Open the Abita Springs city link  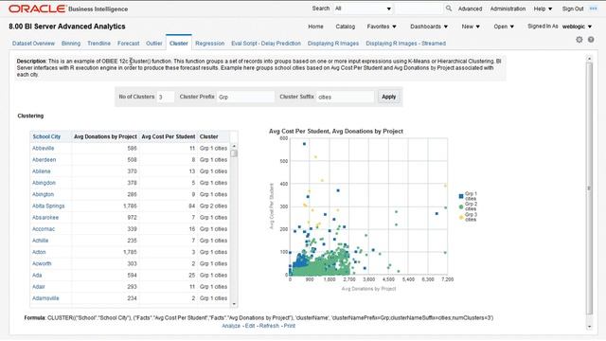coord(48,206)
